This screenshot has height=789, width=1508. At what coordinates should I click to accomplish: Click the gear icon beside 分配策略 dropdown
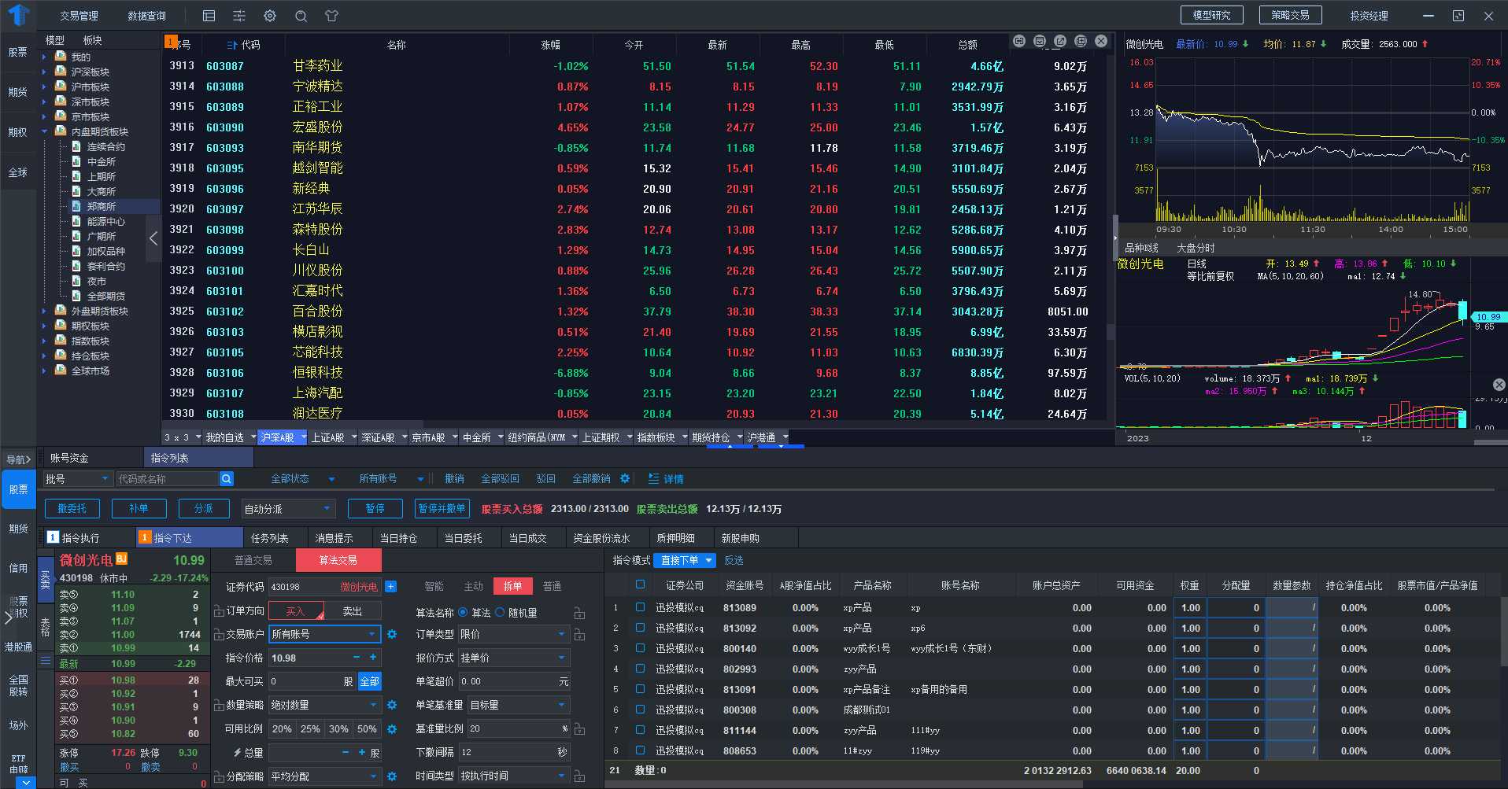tap(392, 776)
